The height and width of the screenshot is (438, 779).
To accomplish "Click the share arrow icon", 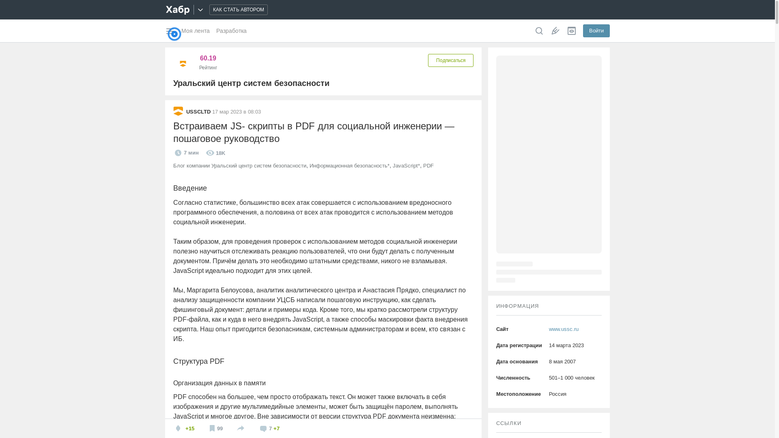I will 241,429.
